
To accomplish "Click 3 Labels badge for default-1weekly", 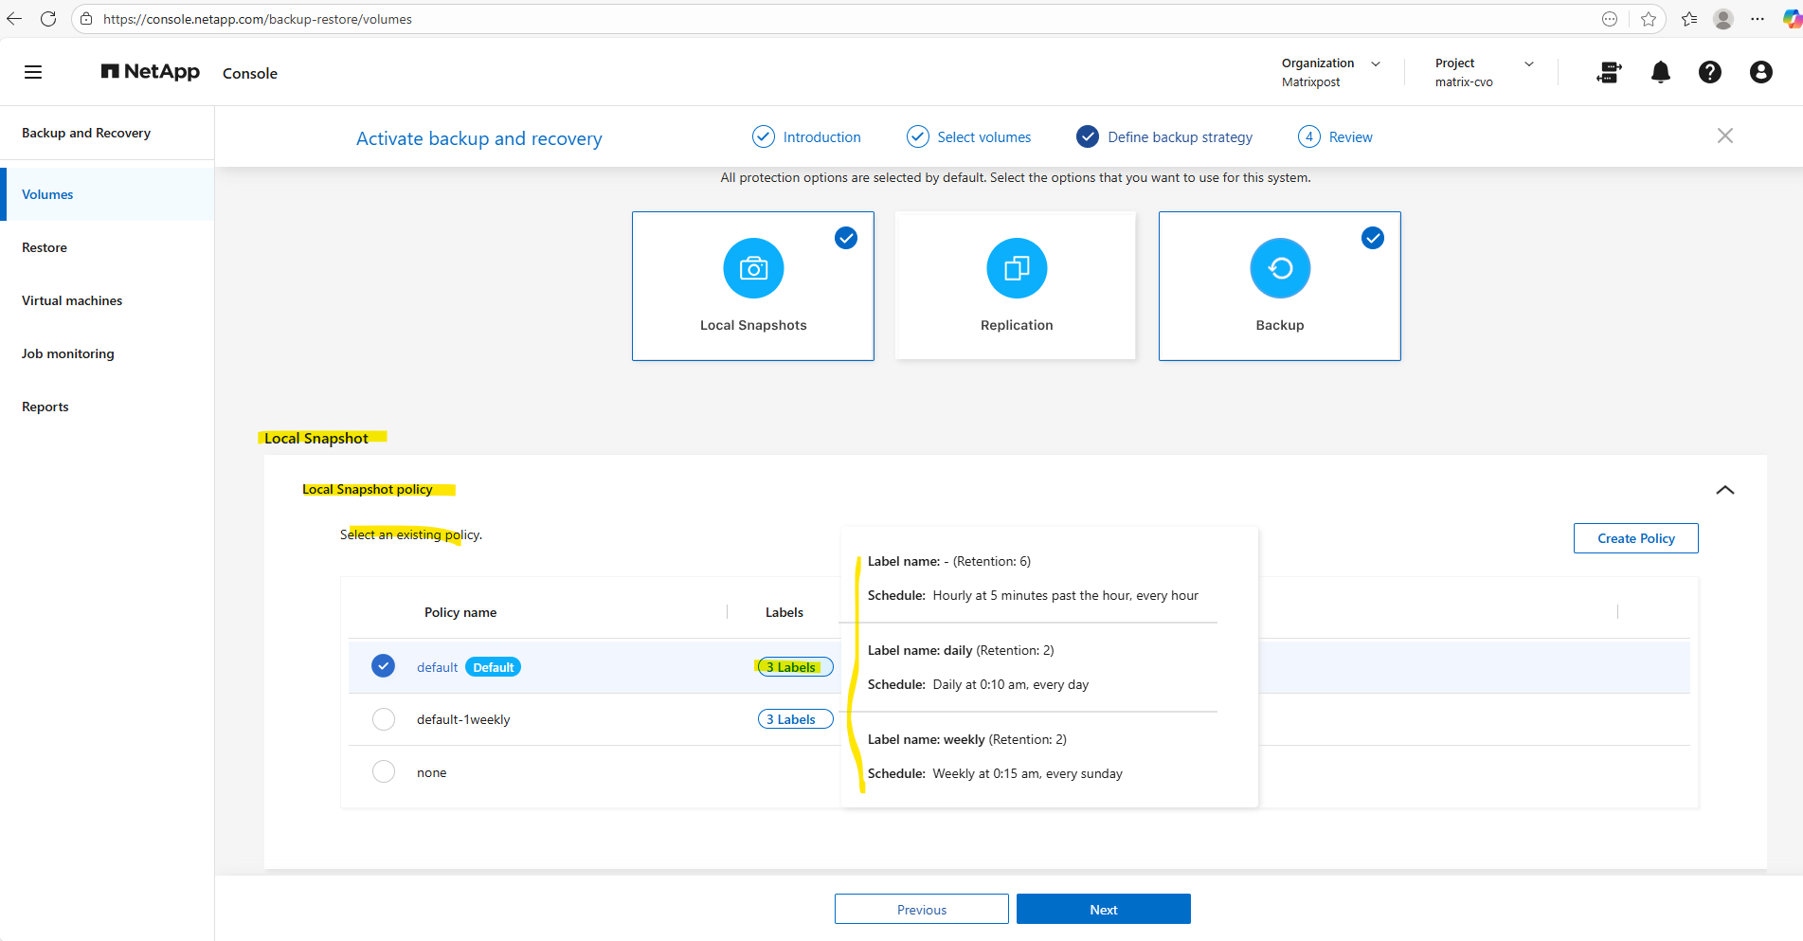I will tap(795, 719).
